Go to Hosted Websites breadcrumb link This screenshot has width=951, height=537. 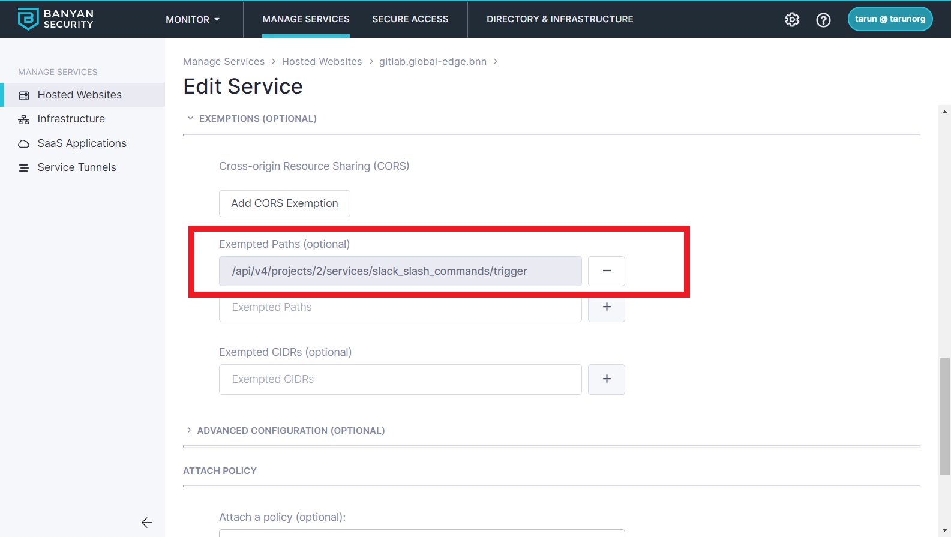point(322,62)
